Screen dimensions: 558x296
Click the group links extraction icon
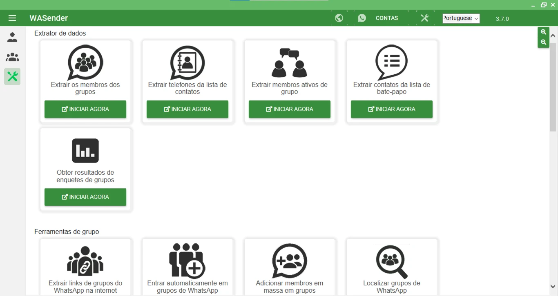click(x=85, y=261)
